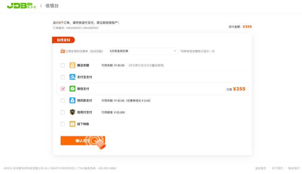The width and height of the screenshot is (302, 174).
Task: Open the 5元现金抵扣券 coupon dropdown
Action: pos(143,51)
